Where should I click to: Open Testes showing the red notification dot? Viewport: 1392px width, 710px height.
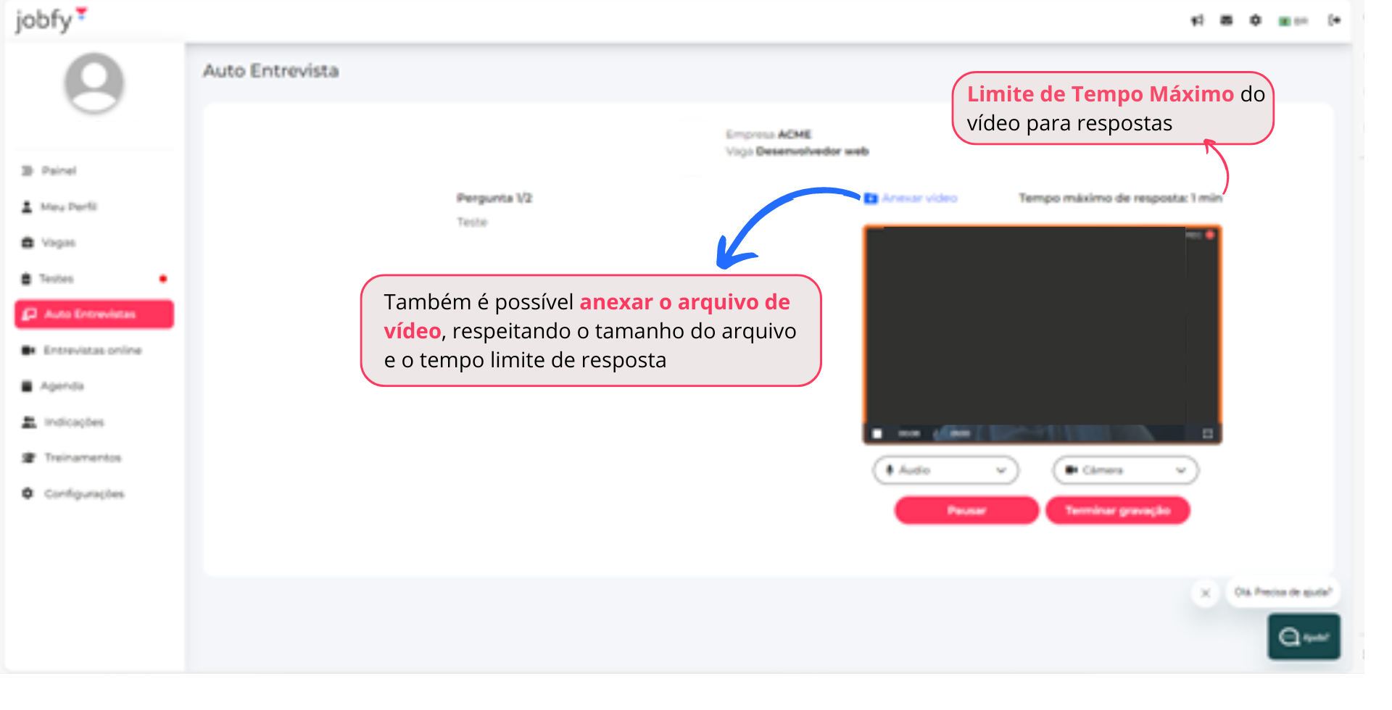[57, 278]
